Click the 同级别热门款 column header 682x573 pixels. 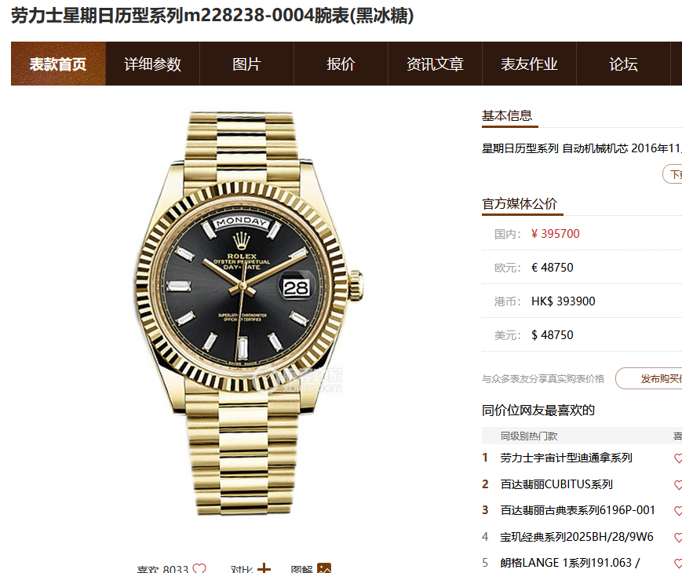pos(529,436)
